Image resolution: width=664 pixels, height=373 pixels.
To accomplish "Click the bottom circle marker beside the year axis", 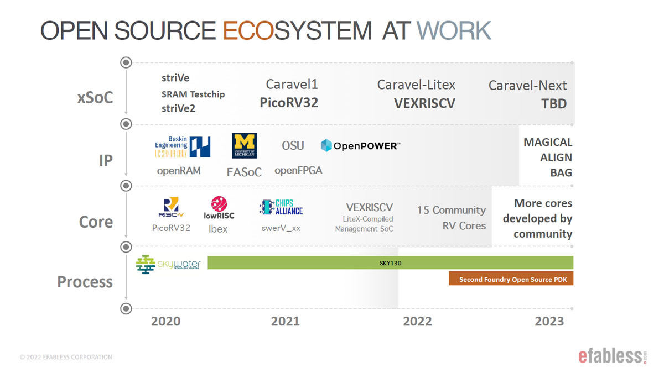I will click(x=126, y=308).
